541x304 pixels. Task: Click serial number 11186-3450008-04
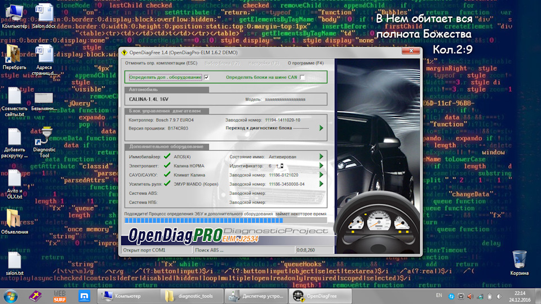(287, 184)
